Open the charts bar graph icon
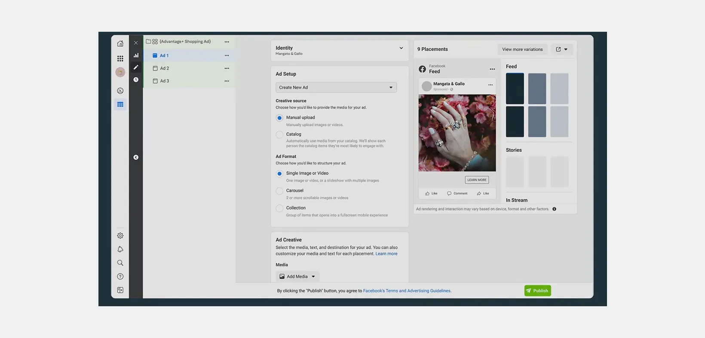Image resolution: width=705 pixels, height=338 pixels. click(136, 55)
